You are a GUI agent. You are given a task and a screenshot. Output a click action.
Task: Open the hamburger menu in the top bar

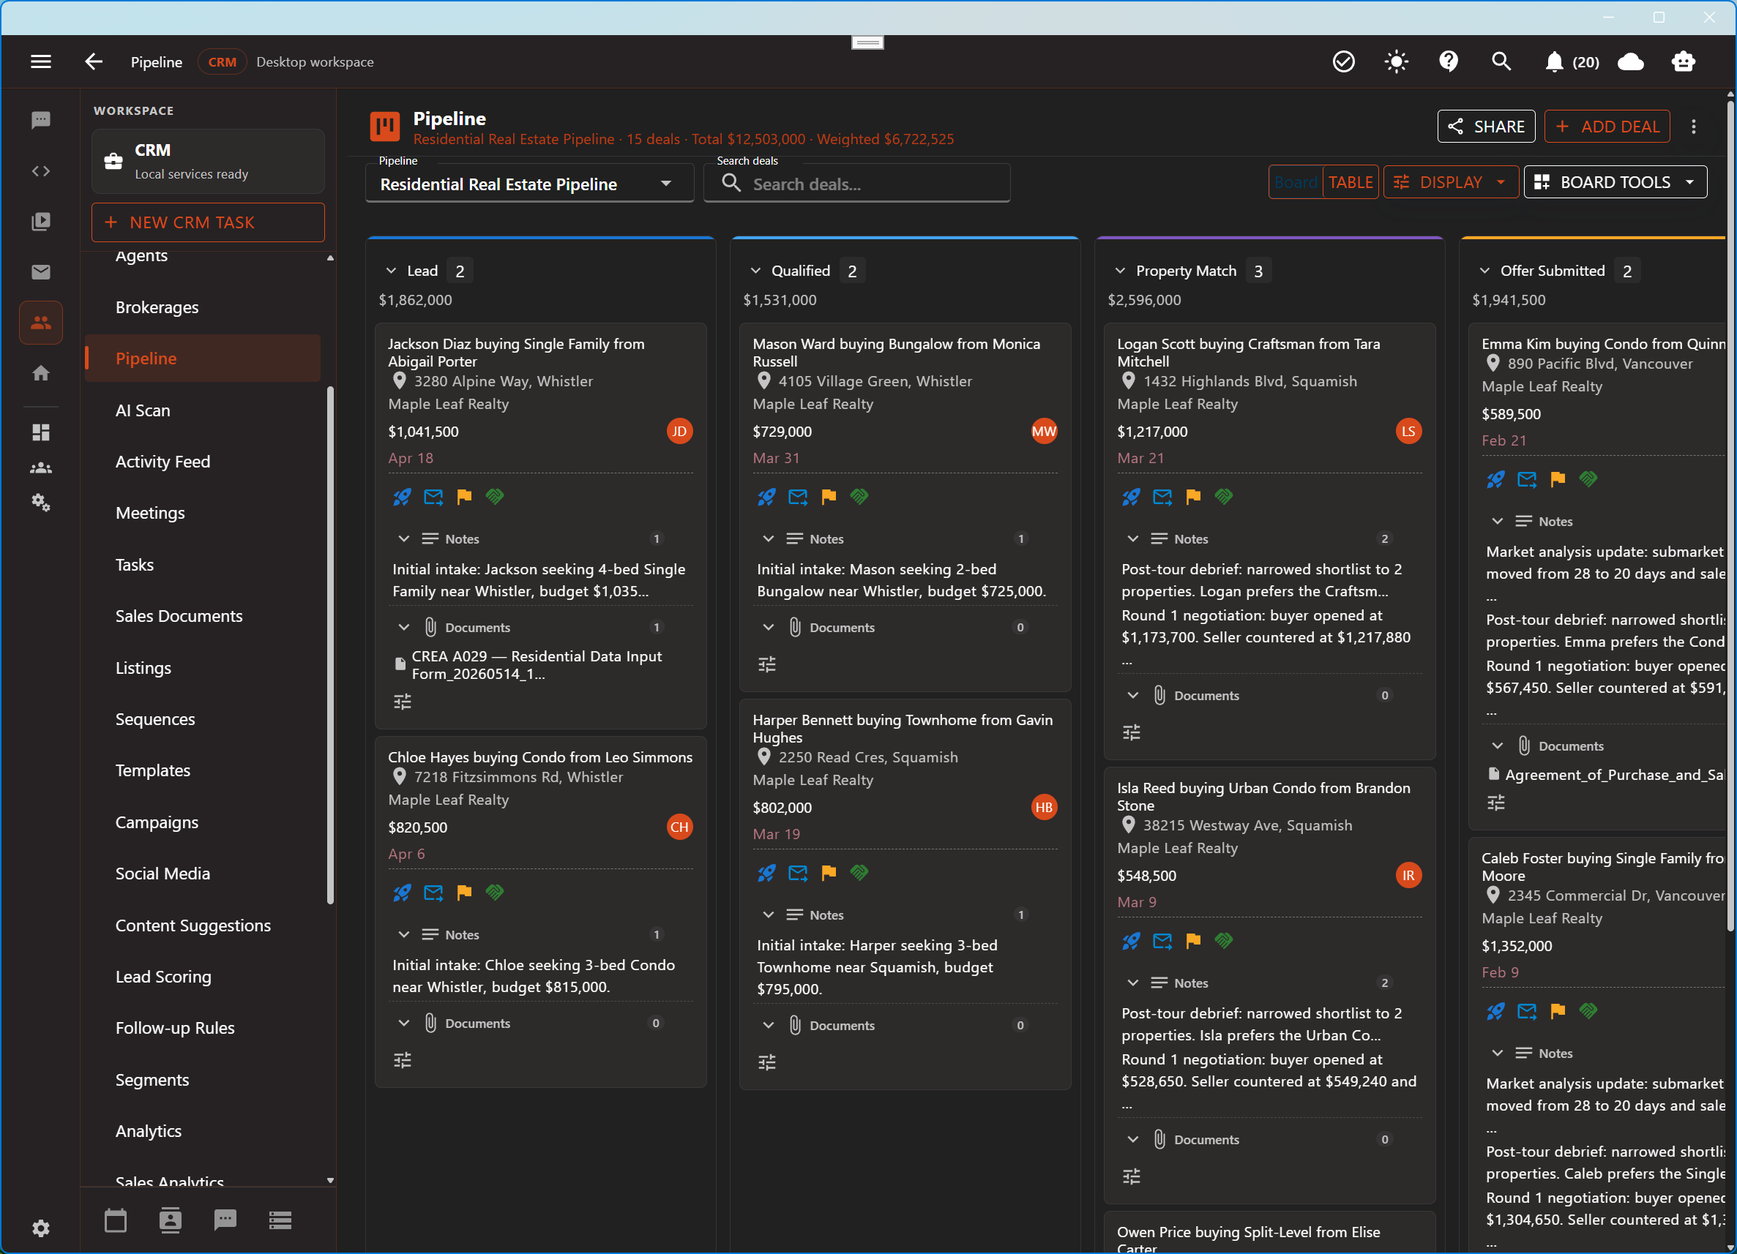40,62
